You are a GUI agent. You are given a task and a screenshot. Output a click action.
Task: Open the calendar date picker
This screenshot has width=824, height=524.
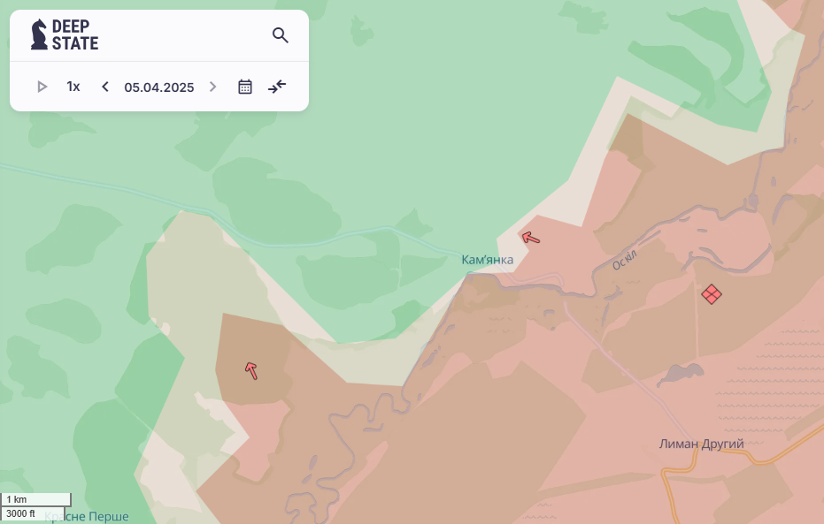[x=245, y=87]
